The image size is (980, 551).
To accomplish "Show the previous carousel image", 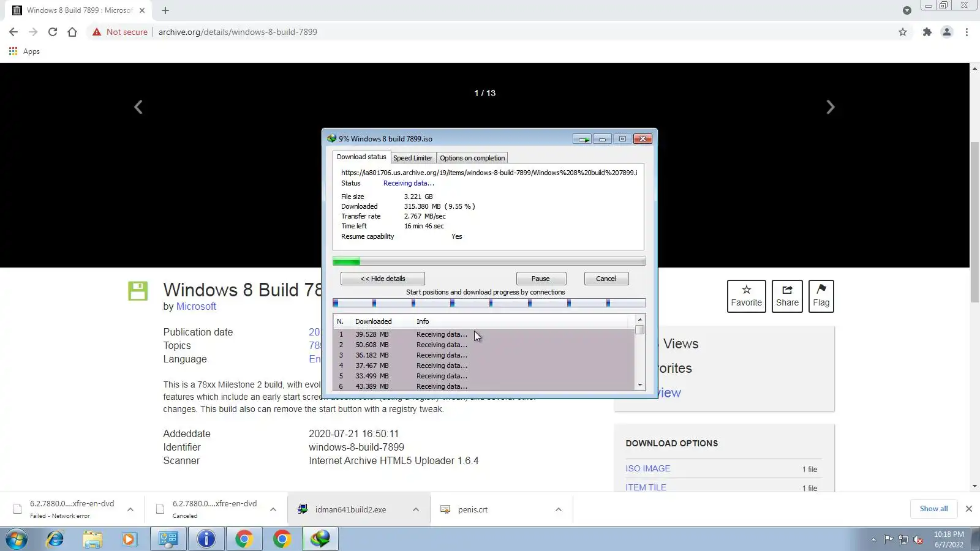I will (x=138, y=107).
